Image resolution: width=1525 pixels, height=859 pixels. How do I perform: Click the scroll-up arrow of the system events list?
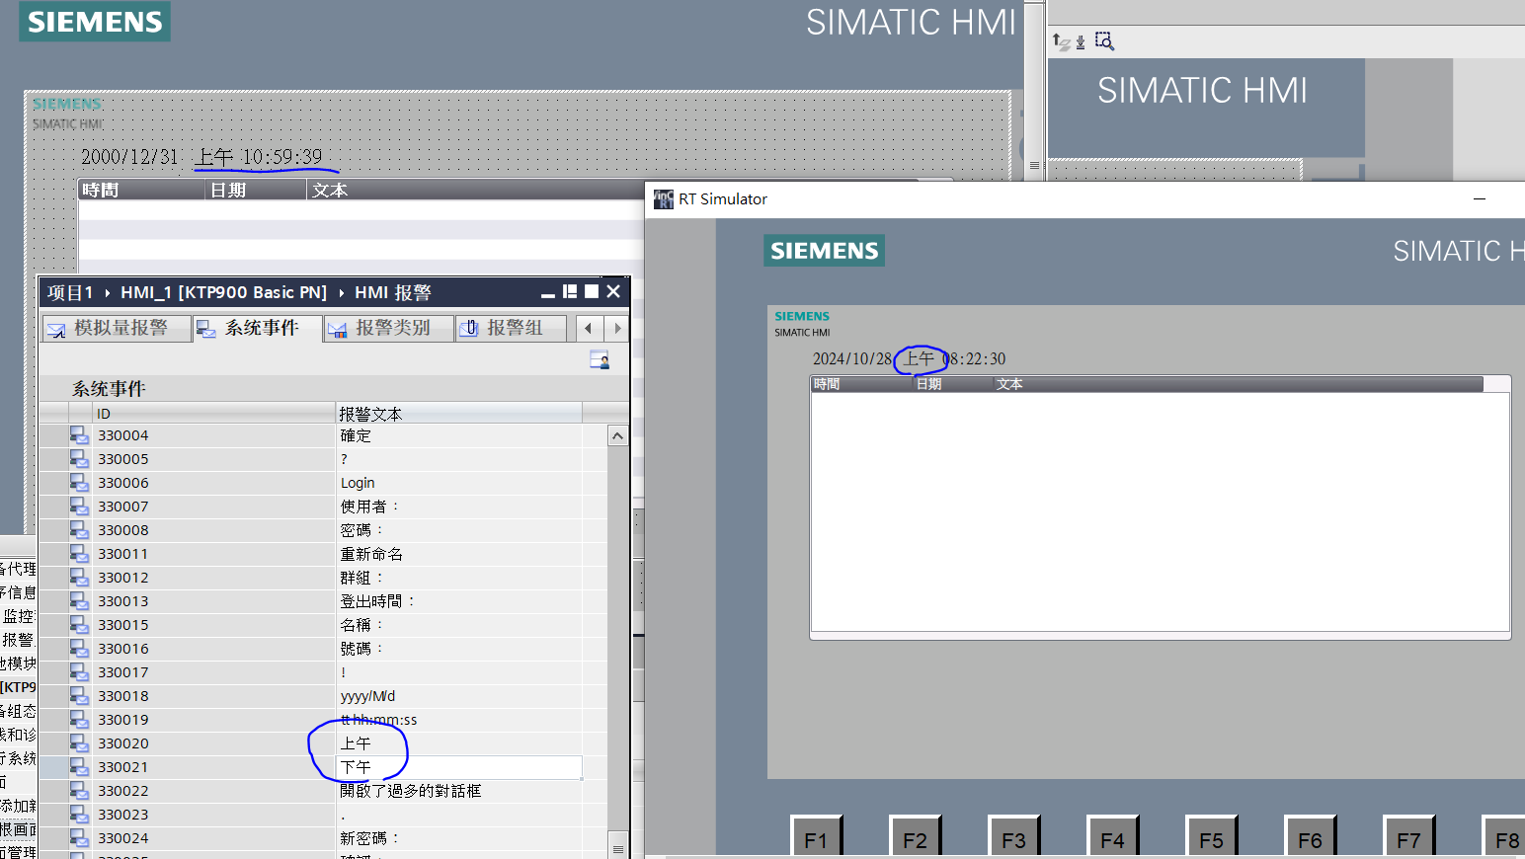618,435
